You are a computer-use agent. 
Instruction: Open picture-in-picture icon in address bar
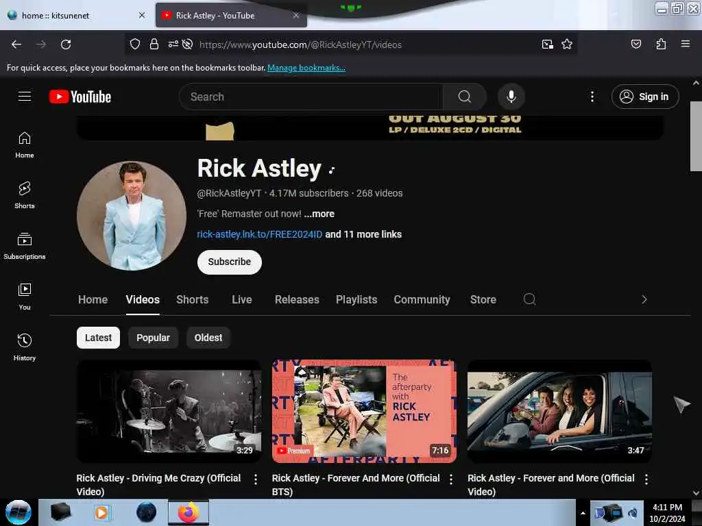(x=547, y=45)
